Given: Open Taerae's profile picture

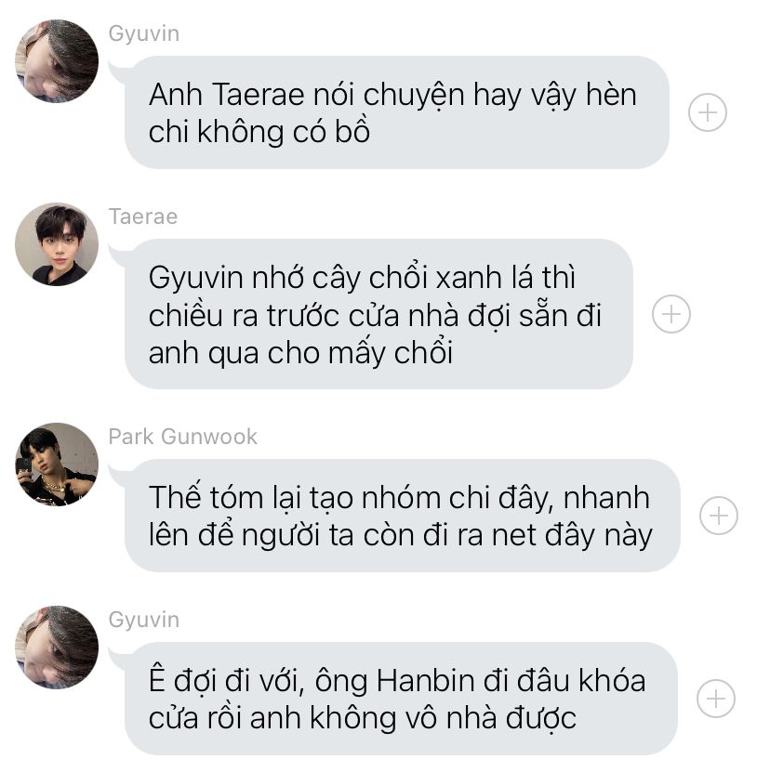Looking at the screenshot, I should 57,244.
